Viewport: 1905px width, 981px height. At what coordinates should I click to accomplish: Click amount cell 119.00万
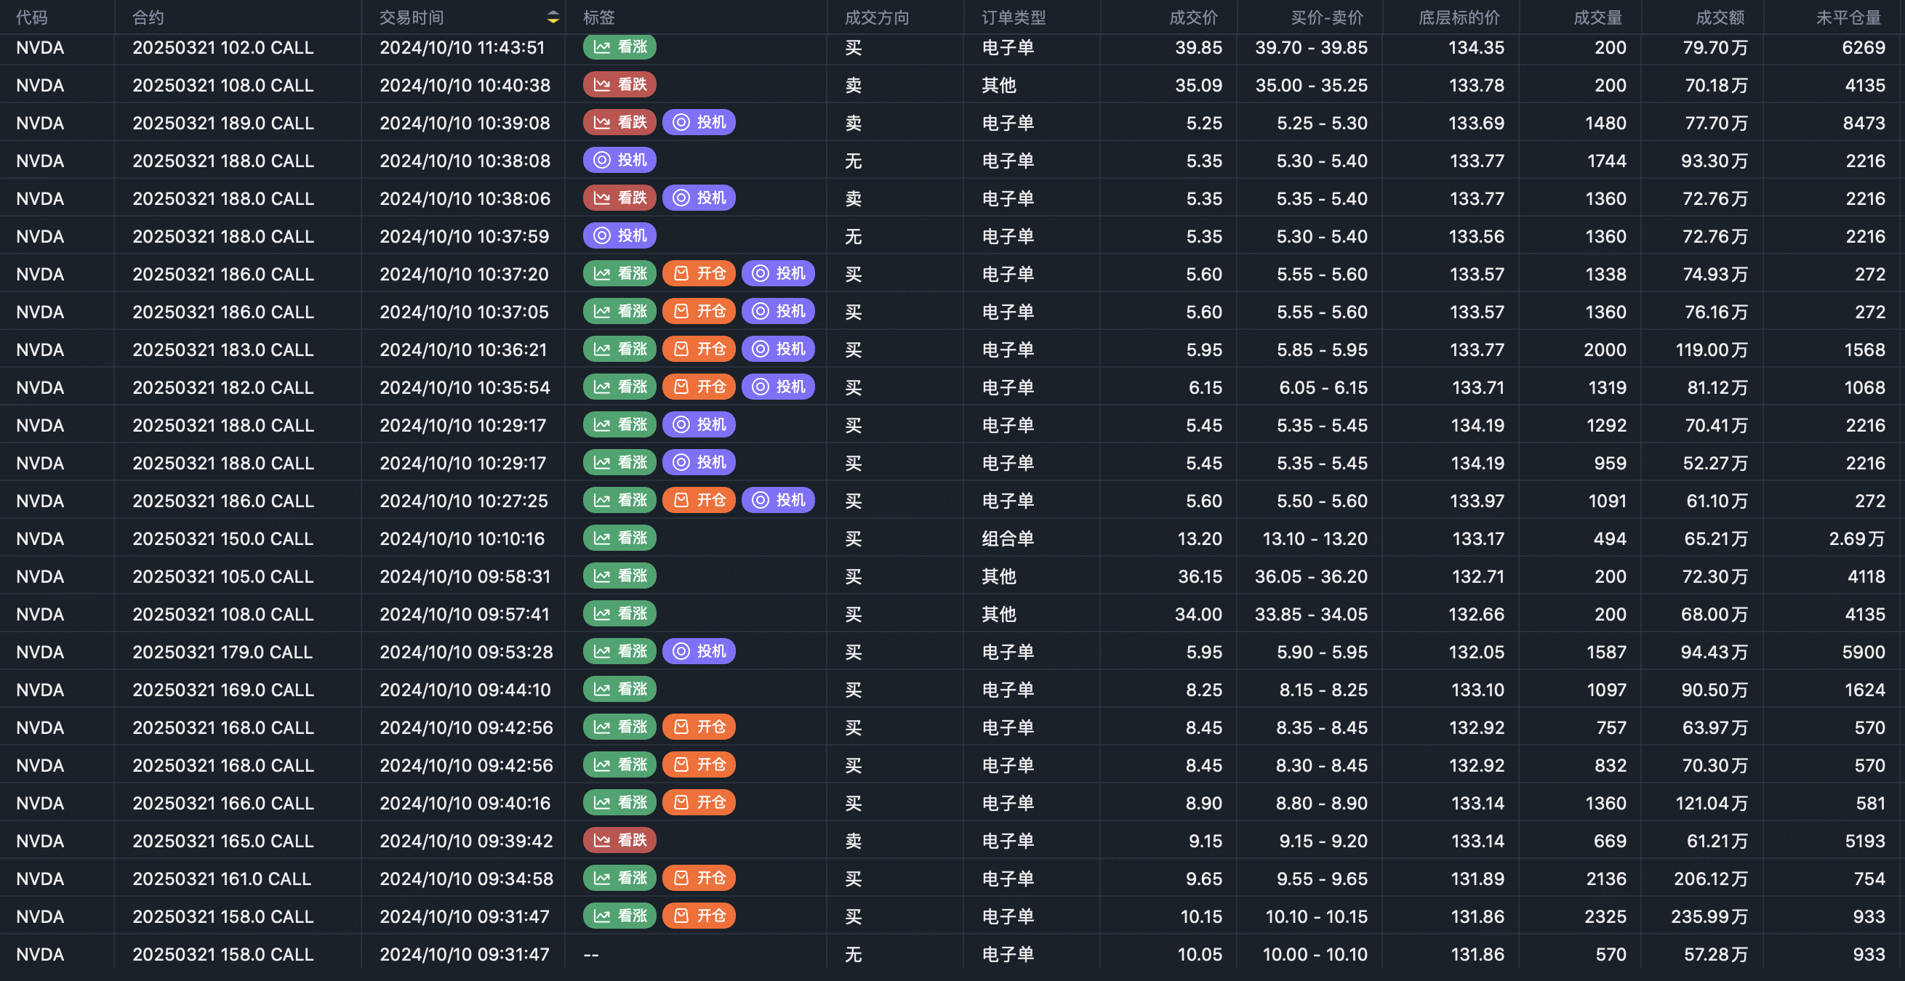point(1712,349)
